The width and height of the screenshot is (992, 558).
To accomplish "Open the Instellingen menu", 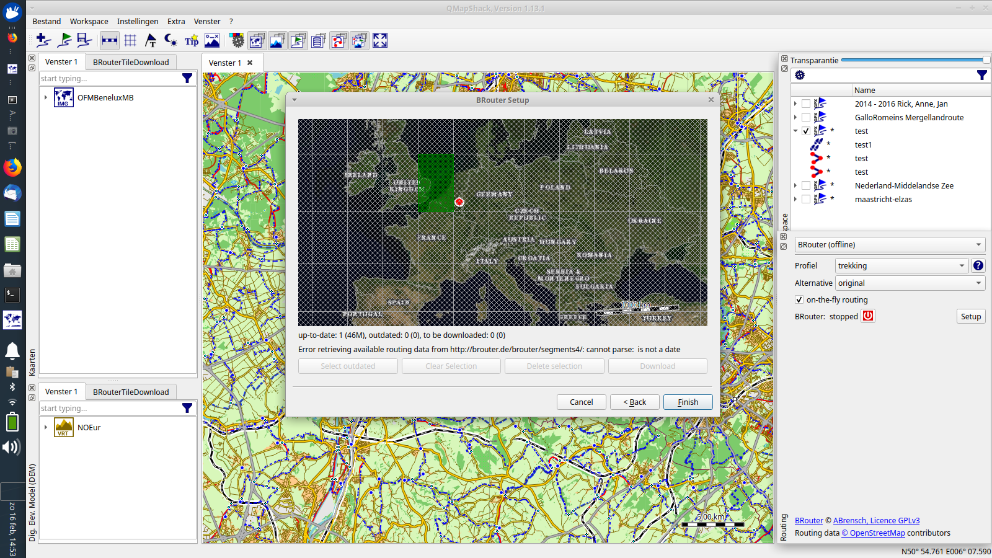I will tap(138, 21).
